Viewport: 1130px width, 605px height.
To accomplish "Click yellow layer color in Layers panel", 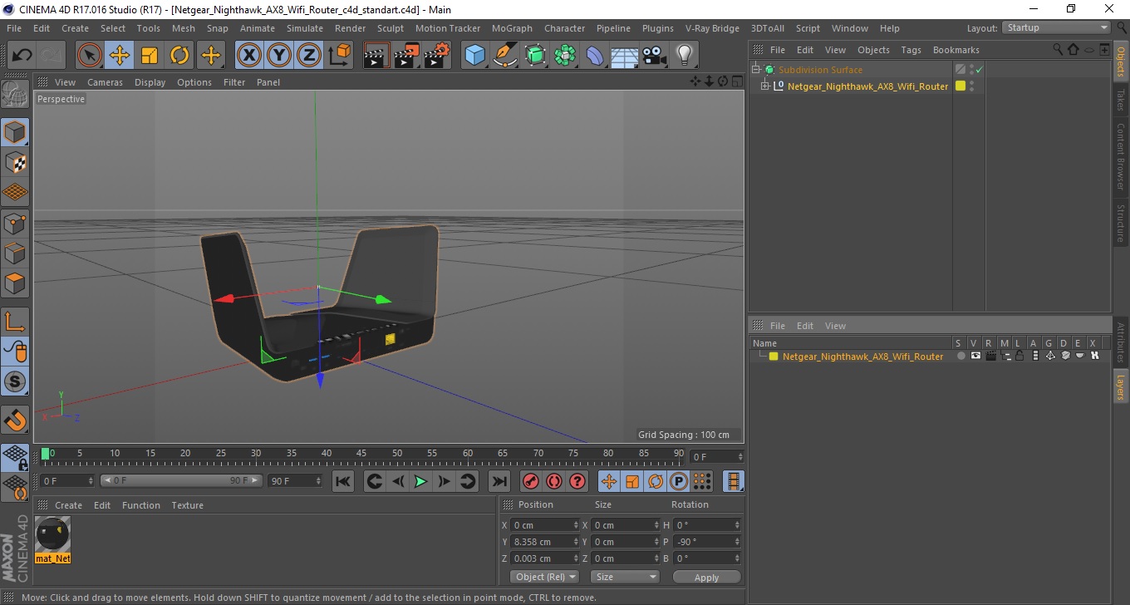I will point(774,357).
